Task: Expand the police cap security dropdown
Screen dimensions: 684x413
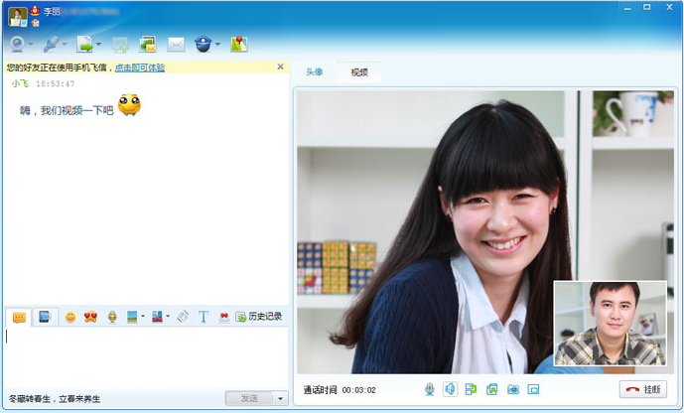Action: tap(218, 45)
